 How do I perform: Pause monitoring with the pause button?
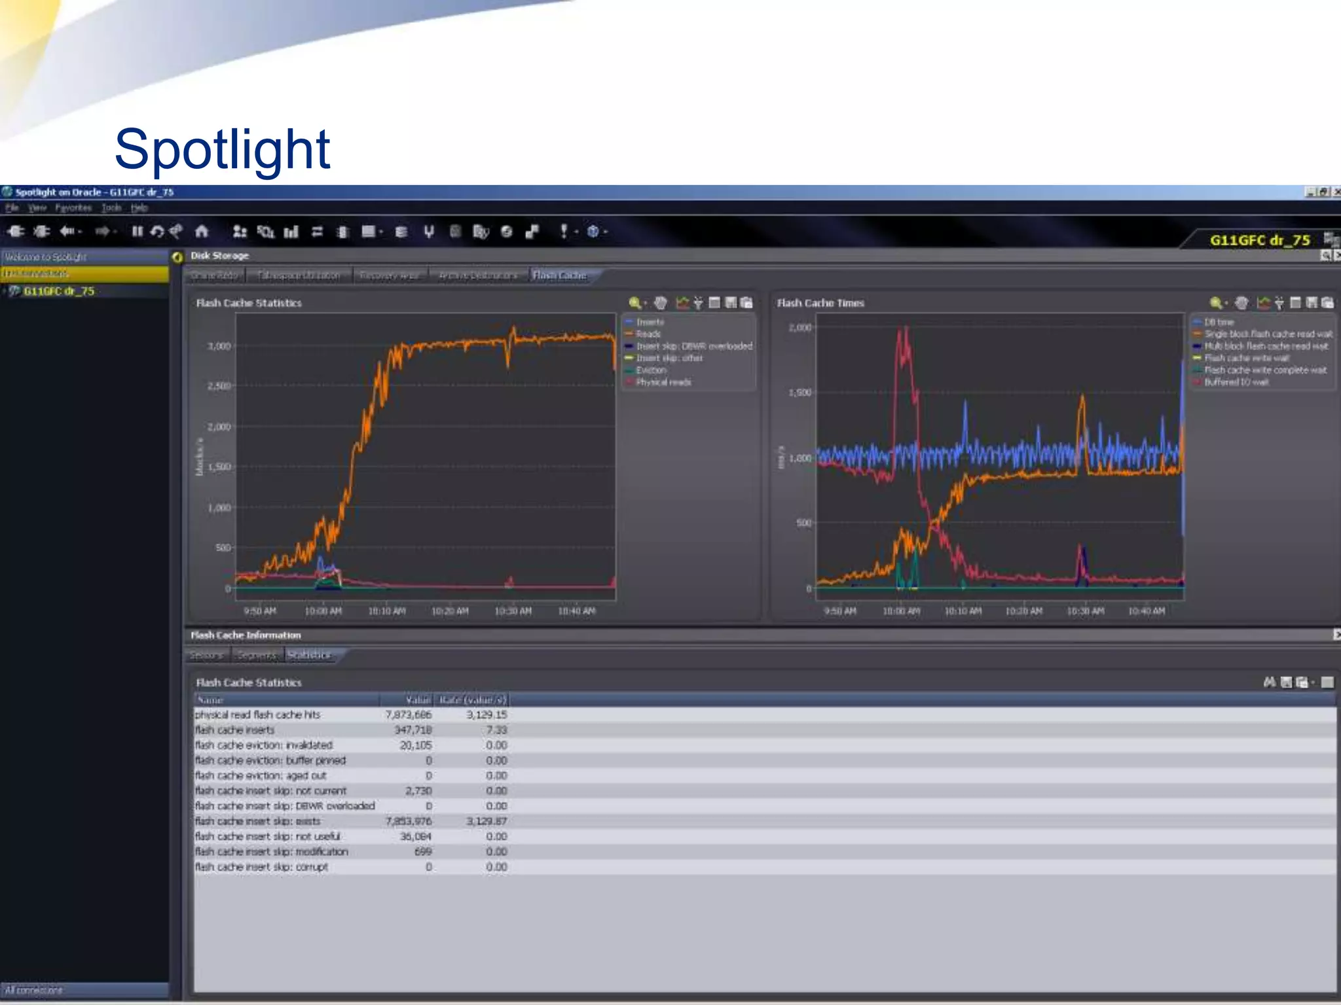pos(137,232)
